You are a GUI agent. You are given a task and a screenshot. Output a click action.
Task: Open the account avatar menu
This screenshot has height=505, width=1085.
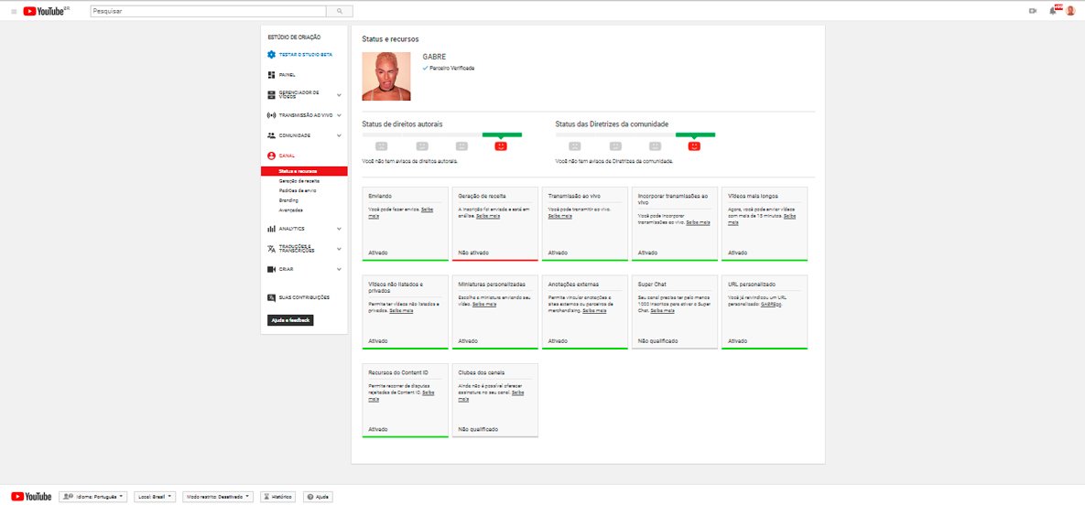pyautogui.click(x=1070, y=11)
